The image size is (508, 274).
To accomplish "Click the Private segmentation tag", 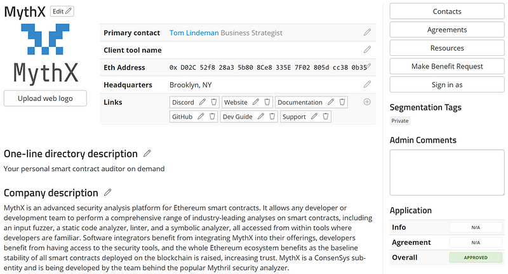I will click(400, 121).
